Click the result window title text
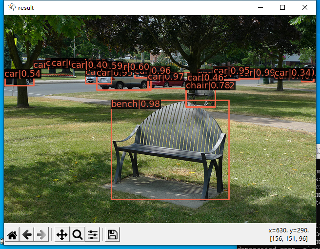This screenshot has width=320, height=249. coord(26,8)
